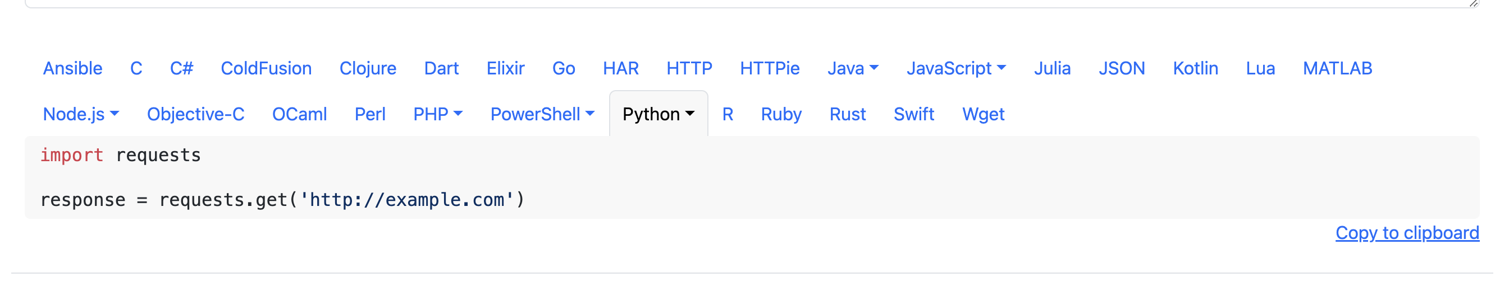Switch to the Ansible tab
The width and height of the screenshot is (1500, 291).
pyautogui.click(x=73, y=68)
